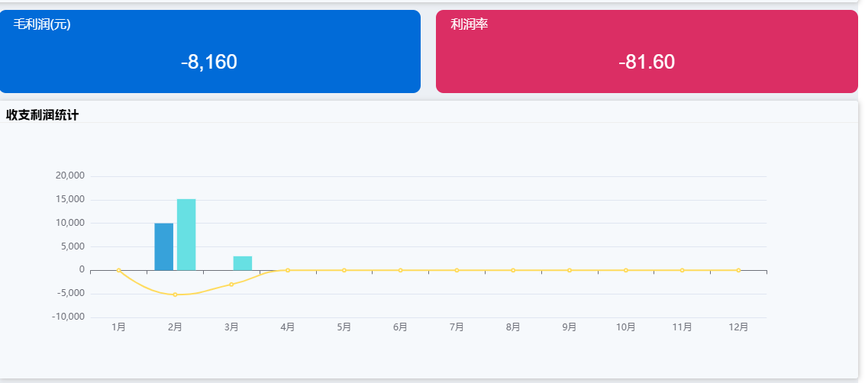The width and height of the screenshot is (865, 383).
Task: Click the yellow line point for 1月
Action: click(119, 270)
